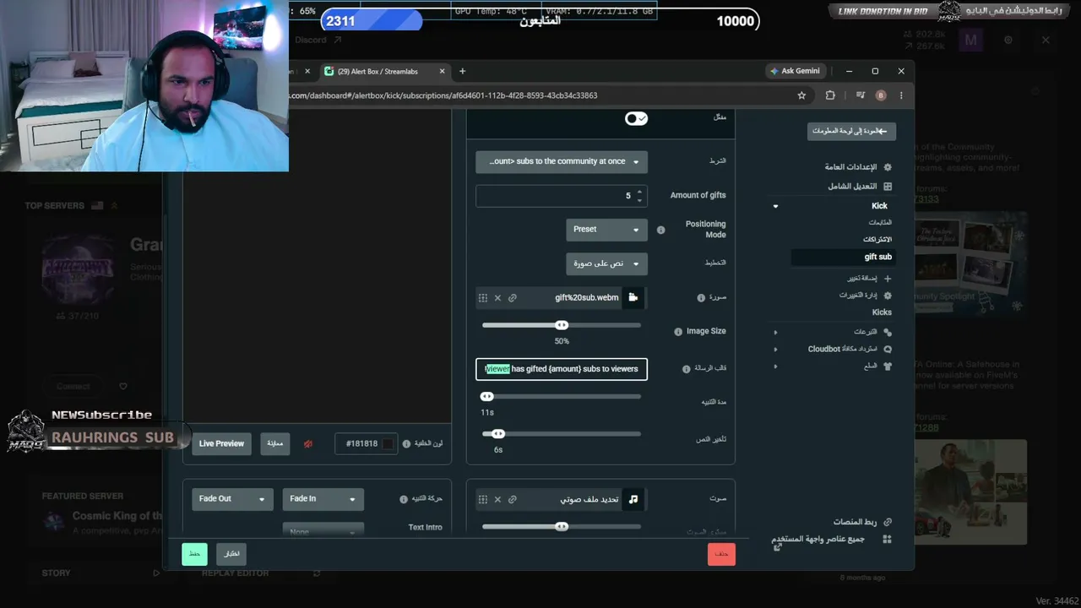This screenshot has height=608, width=1081.
Task: Click the Live Preview button
Action: (x=221, y=444)
